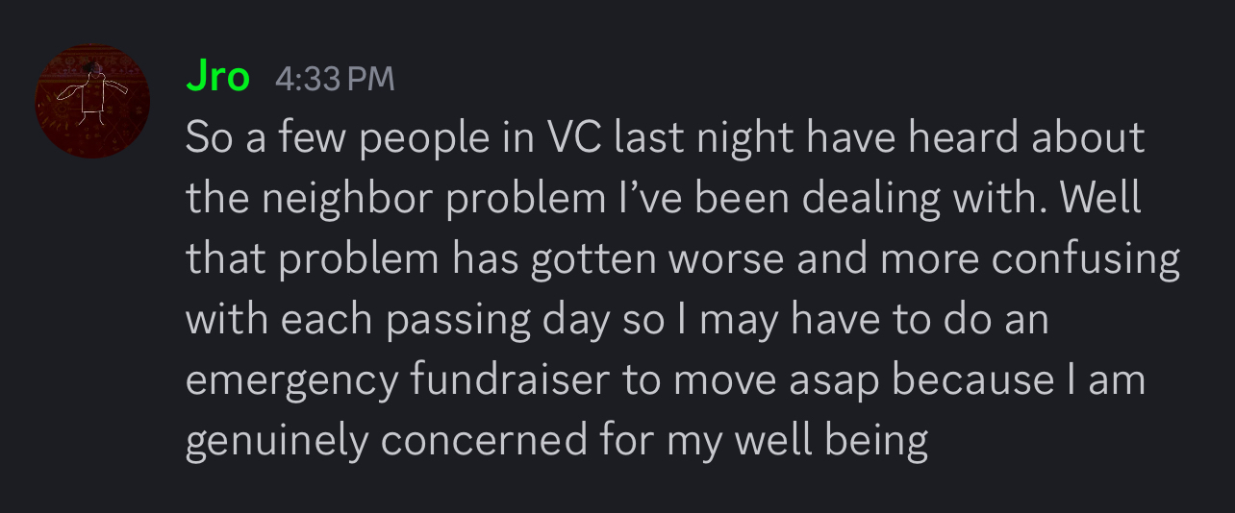Click the 4:33 PM message timestamp
Image resolution: width=1235 pixels, height=513 pixels.
point(335,79)
